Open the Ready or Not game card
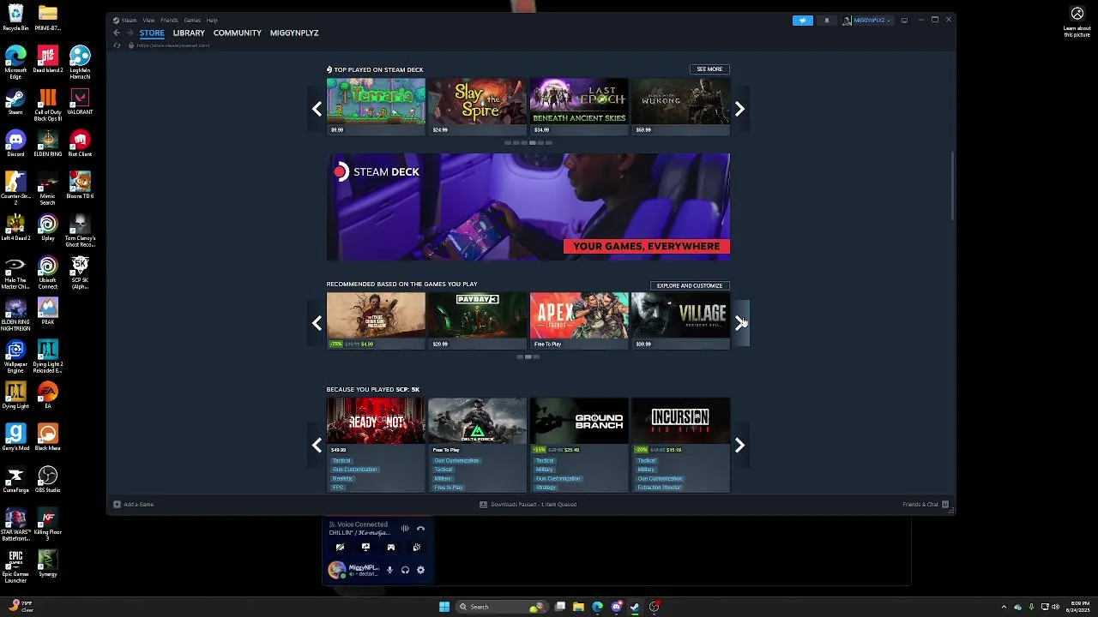 [376, 445]
